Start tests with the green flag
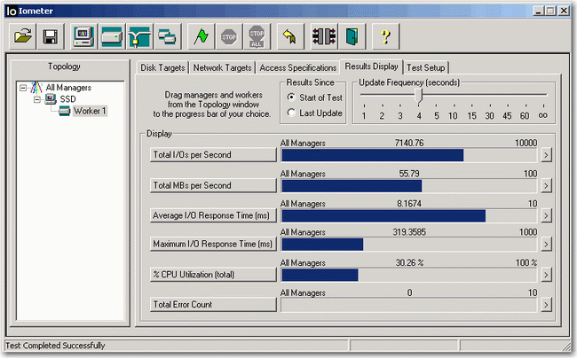 click(x=201, y=36)
